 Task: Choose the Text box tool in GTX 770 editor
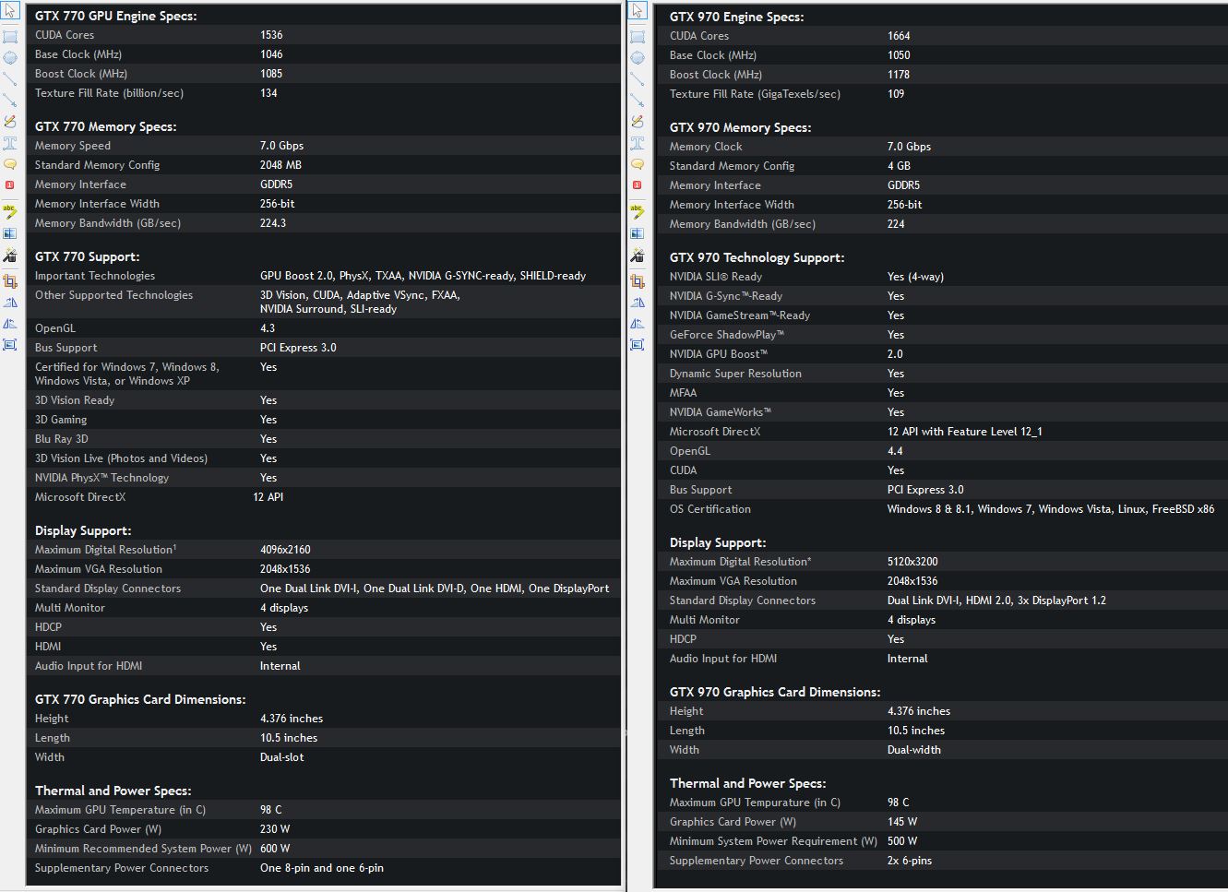10,143
